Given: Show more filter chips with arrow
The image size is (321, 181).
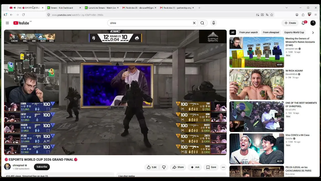Looking at the screenshot, I should pos(313,32).
